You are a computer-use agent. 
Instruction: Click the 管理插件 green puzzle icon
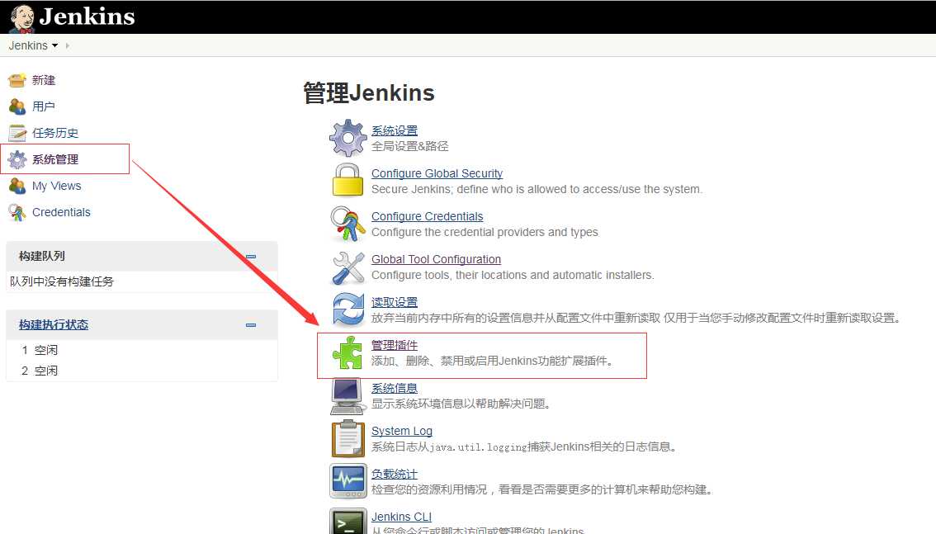click(x=347, y=352)
